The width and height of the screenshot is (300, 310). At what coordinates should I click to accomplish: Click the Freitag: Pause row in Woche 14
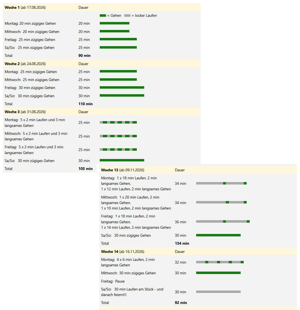(198, 281)
